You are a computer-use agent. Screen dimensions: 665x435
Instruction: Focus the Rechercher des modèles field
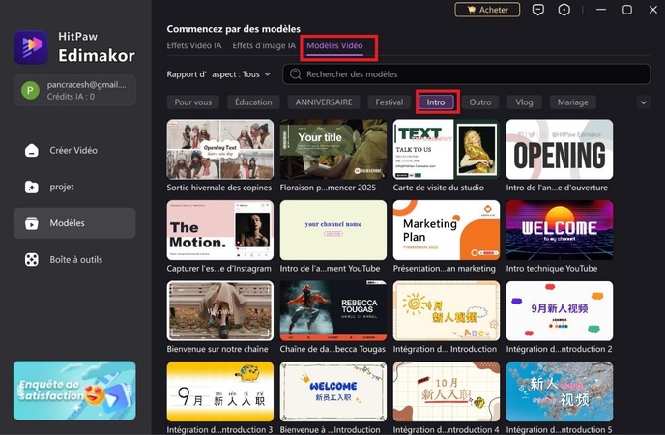(x=467, y=74)
